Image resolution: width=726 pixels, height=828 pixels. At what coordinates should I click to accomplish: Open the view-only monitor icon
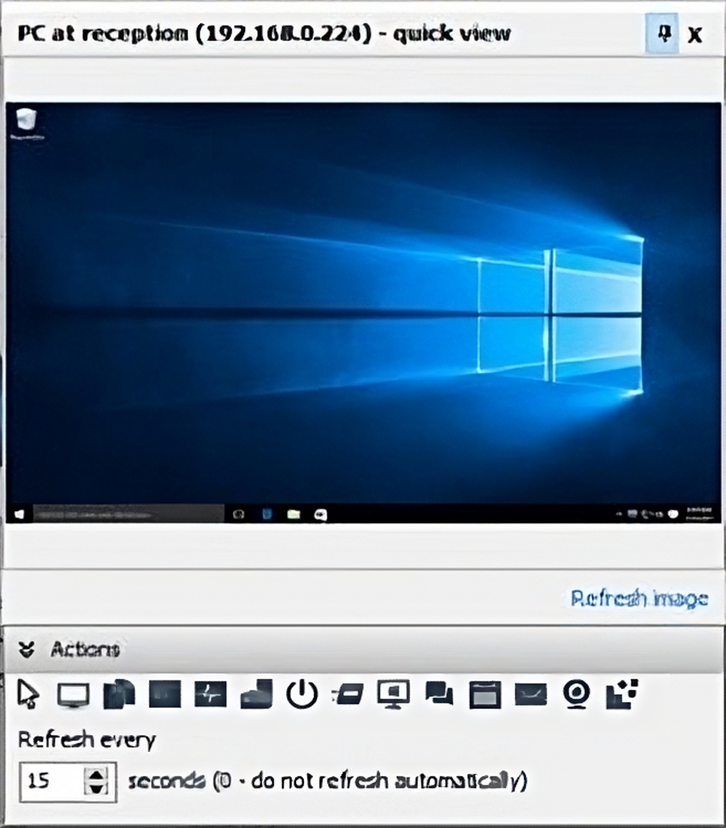pos(73,695)
